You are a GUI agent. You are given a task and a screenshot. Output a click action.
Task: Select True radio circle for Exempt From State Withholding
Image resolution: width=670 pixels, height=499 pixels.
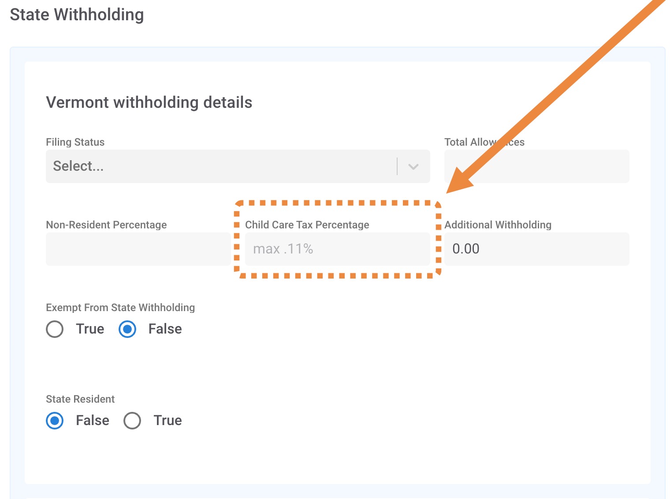[55, 329]
